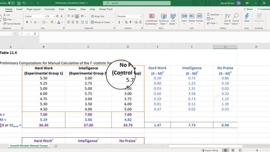Viewport: 270px width, 152px height.
Task: Toggle Underline formatting
Action: coord(35,22)
